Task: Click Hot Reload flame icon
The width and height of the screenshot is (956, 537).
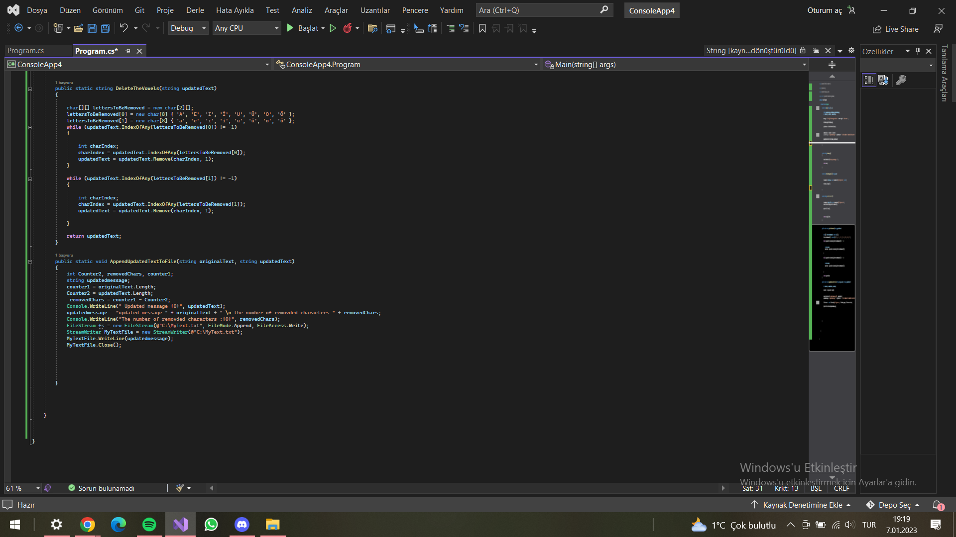Action: point(348,28)
